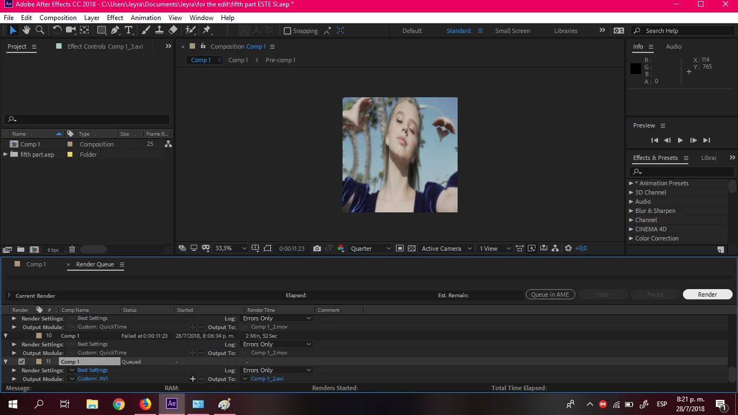The image size is (738, 415).
Task: Delete selected project item with trash icon
Action: 72,250
